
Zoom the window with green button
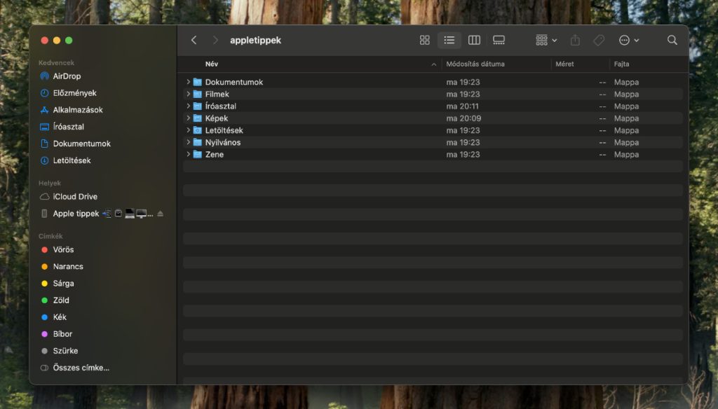click(69, 40)
